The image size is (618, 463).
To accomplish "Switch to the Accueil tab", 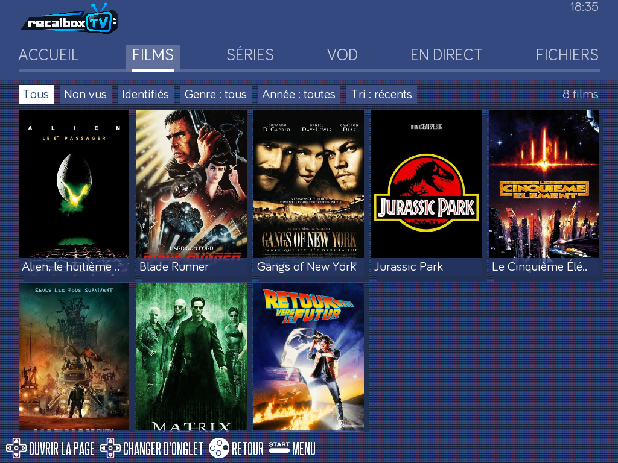I will [48, 55].
